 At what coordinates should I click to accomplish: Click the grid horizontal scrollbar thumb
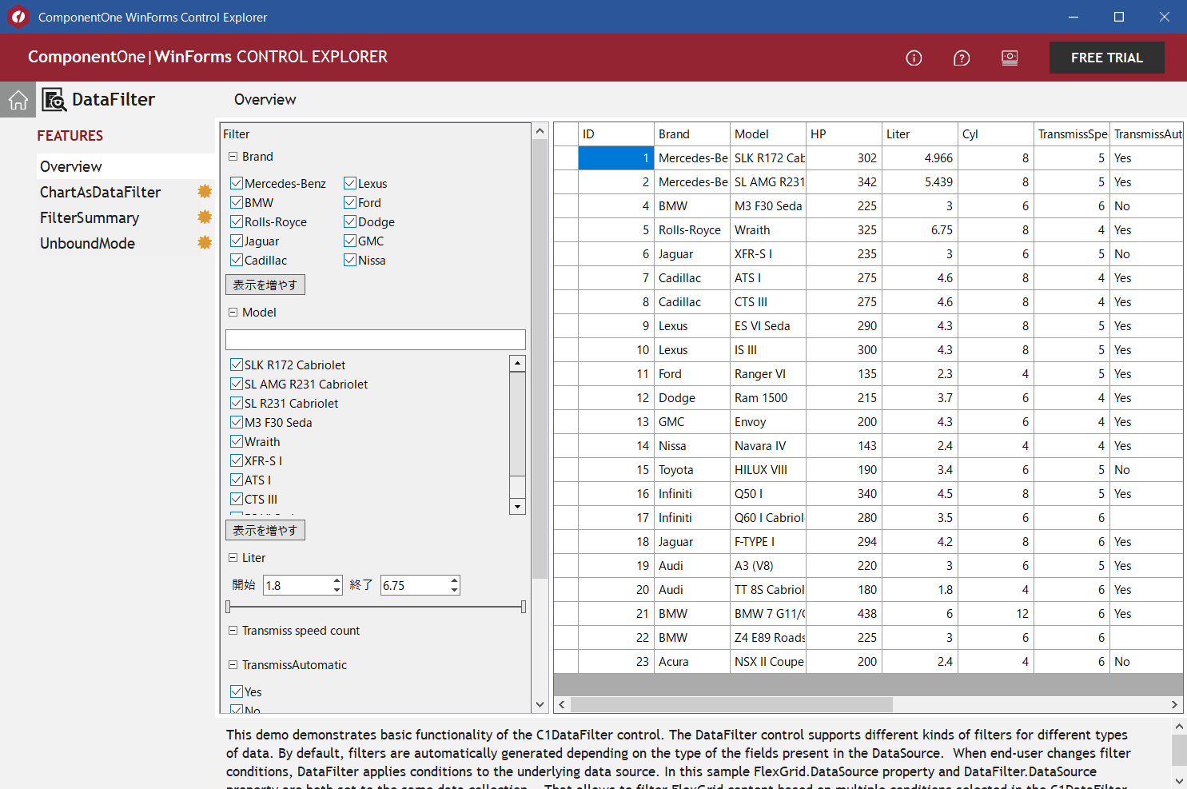click(731, 704)
